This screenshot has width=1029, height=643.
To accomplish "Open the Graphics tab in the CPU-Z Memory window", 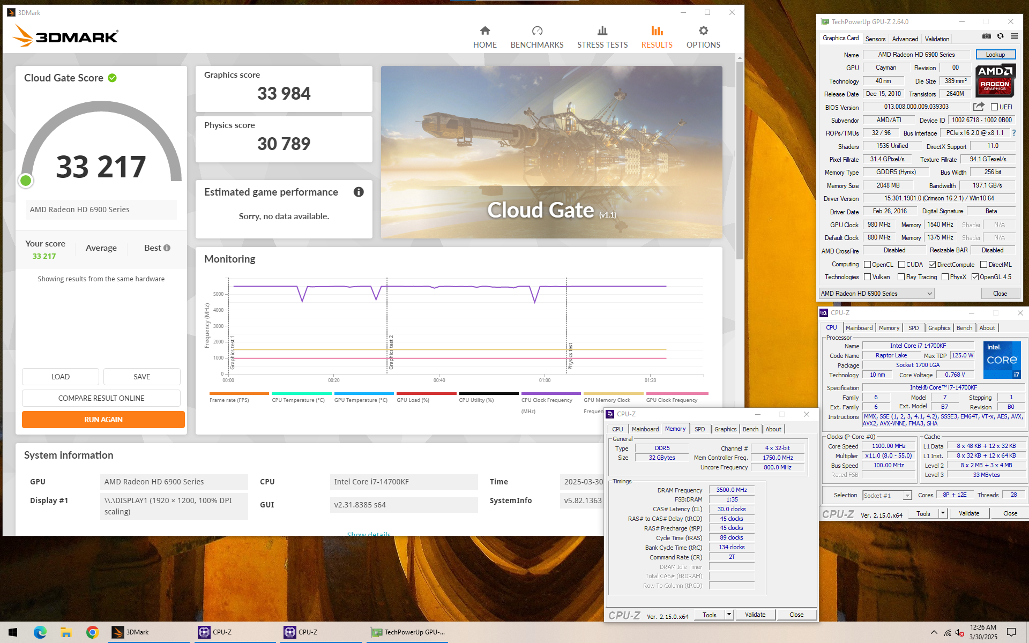I will (725, 429).
